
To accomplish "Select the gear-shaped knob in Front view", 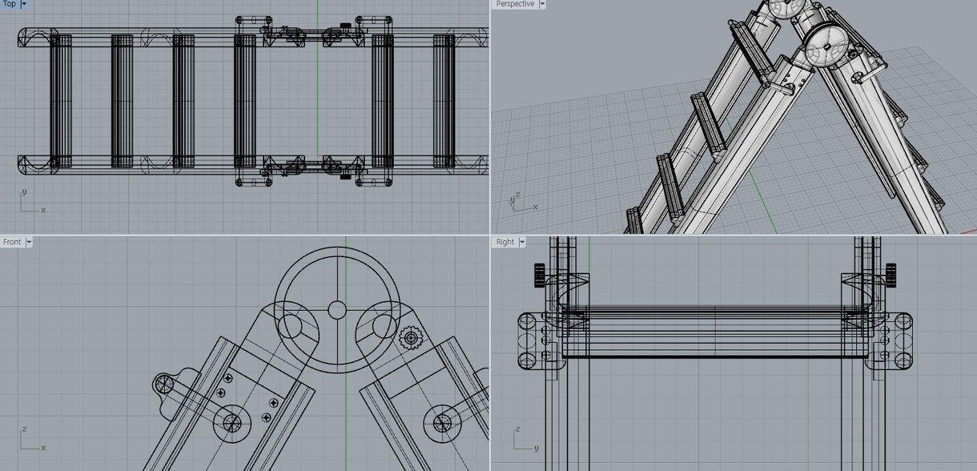I will (x=411, y=338).
